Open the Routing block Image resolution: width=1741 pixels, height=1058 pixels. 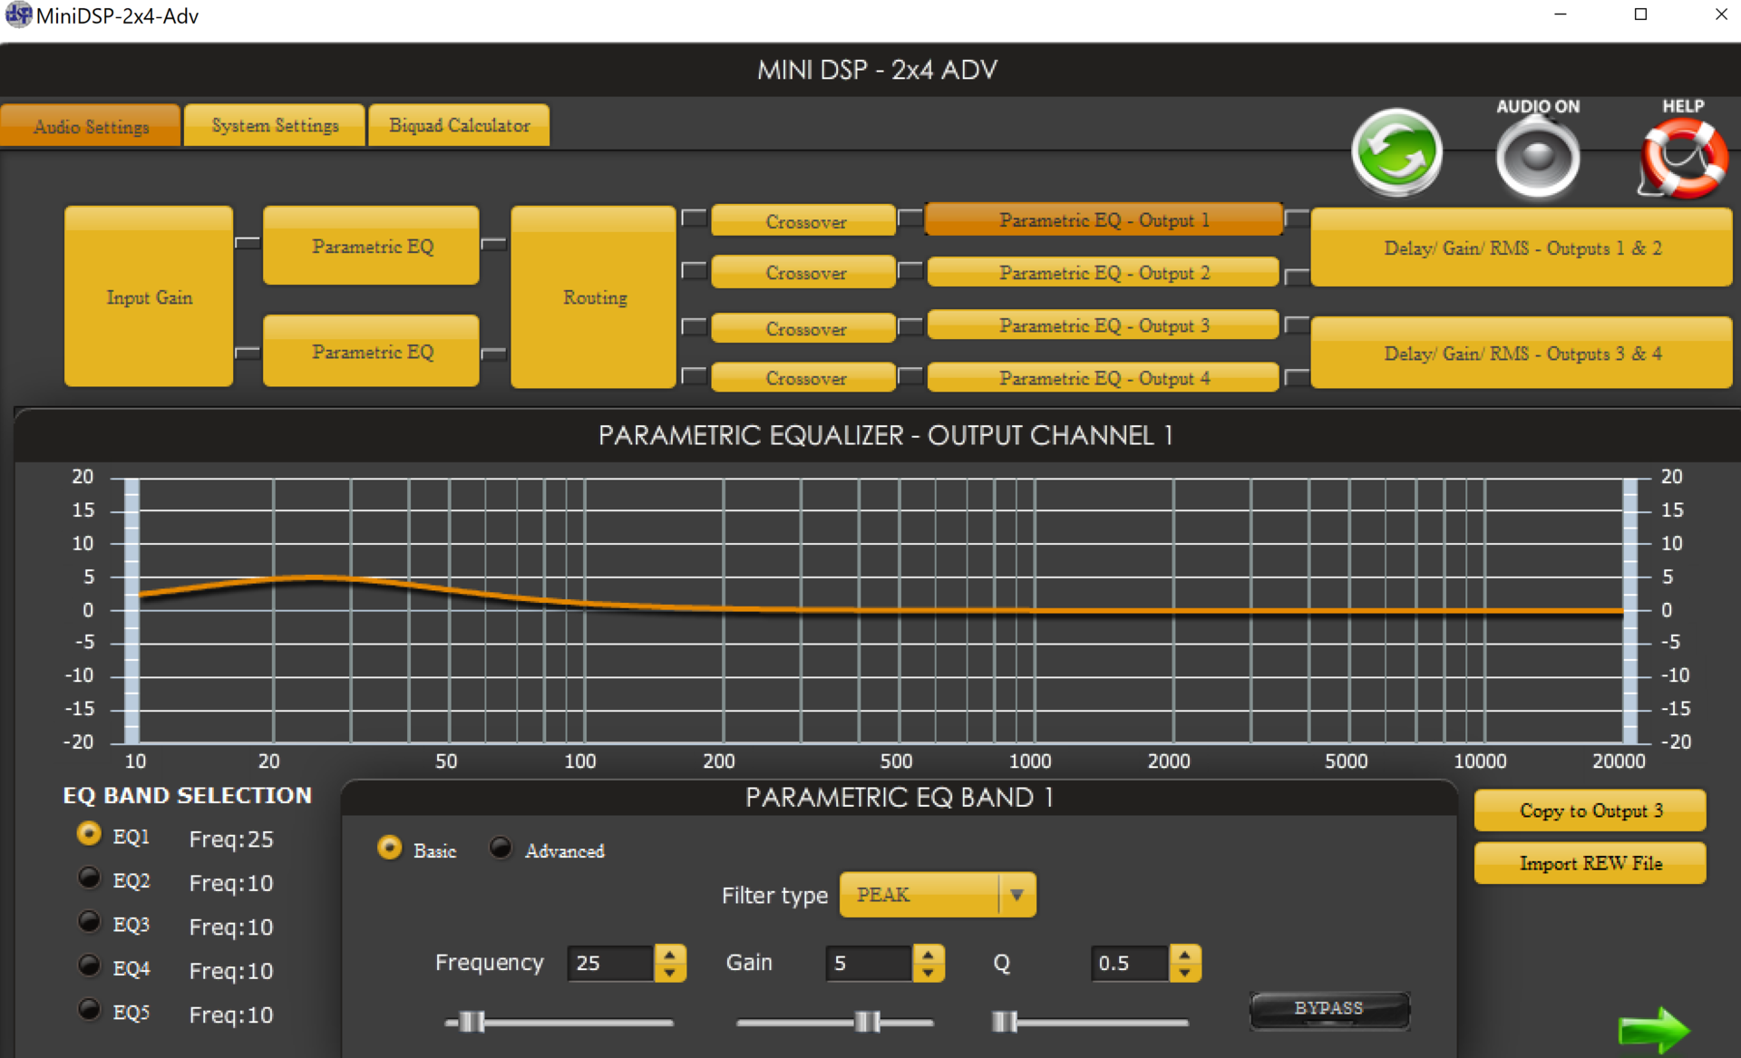pos(594,297)
